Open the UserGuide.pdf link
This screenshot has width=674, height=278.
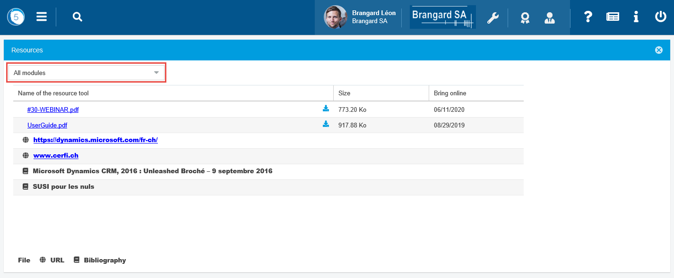[x=47, y=125]
